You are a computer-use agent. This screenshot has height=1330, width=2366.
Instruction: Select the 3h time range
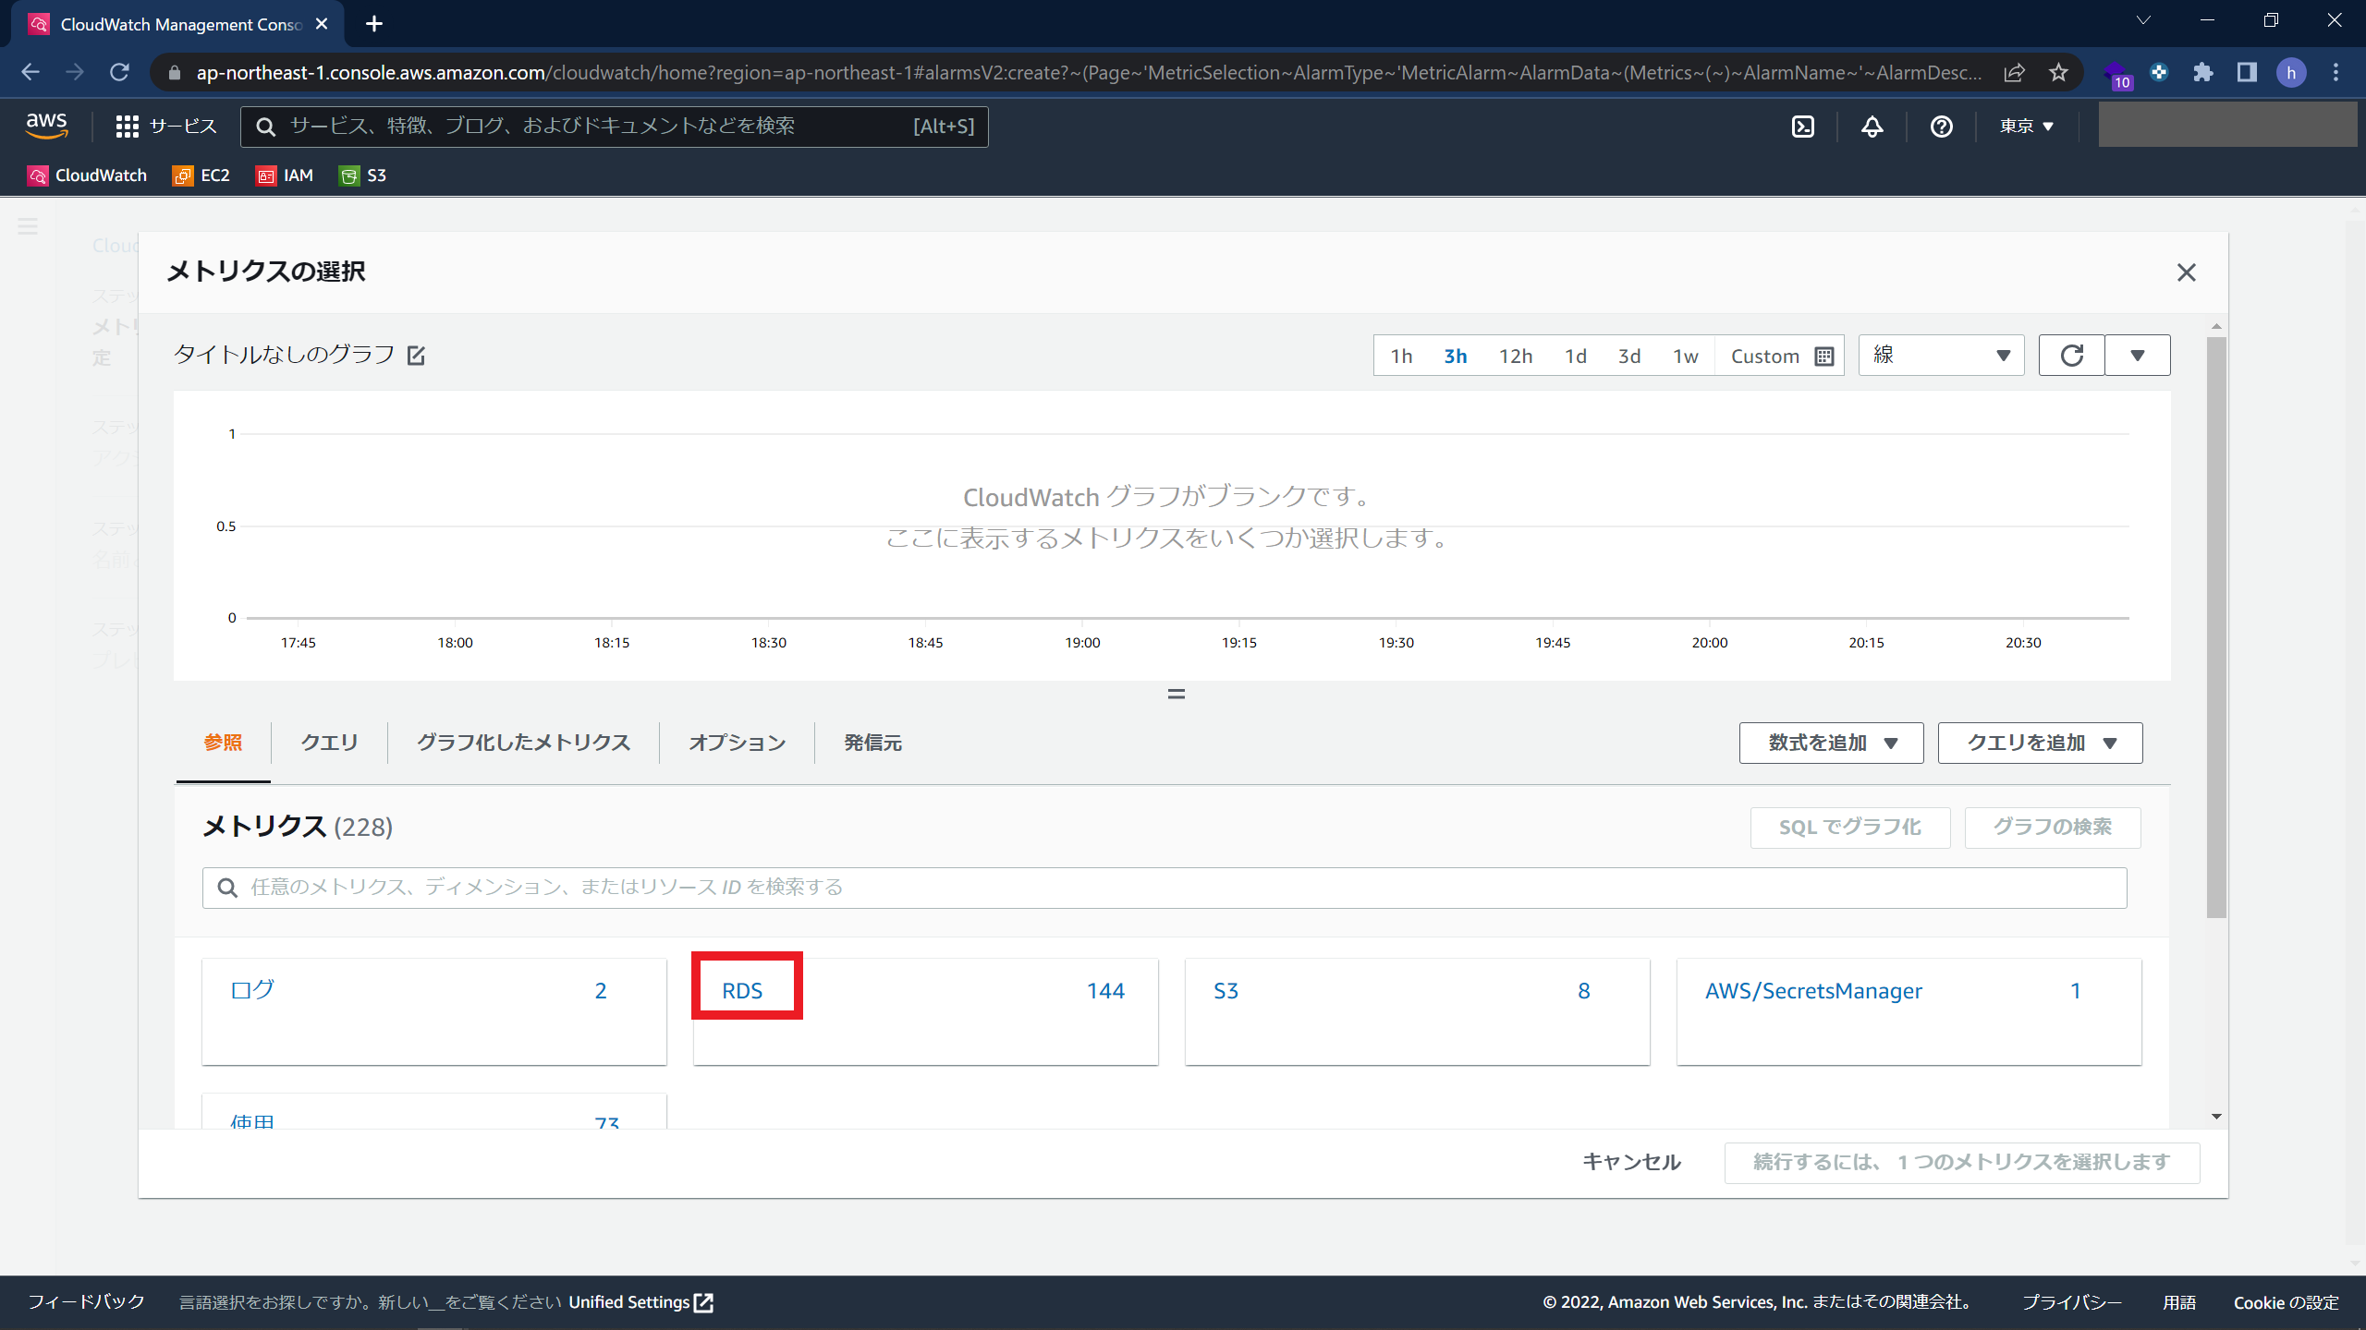click(1456, 356)
